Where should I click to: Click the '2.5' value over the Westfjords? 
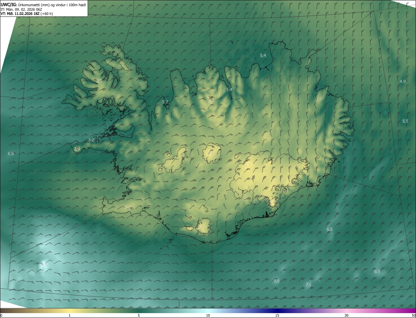(x=99, y=81)
